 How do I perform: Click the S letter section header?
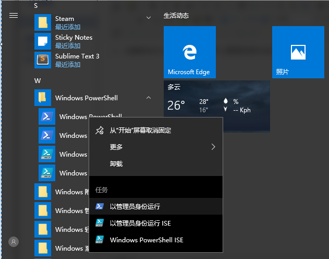coord(36,6)
